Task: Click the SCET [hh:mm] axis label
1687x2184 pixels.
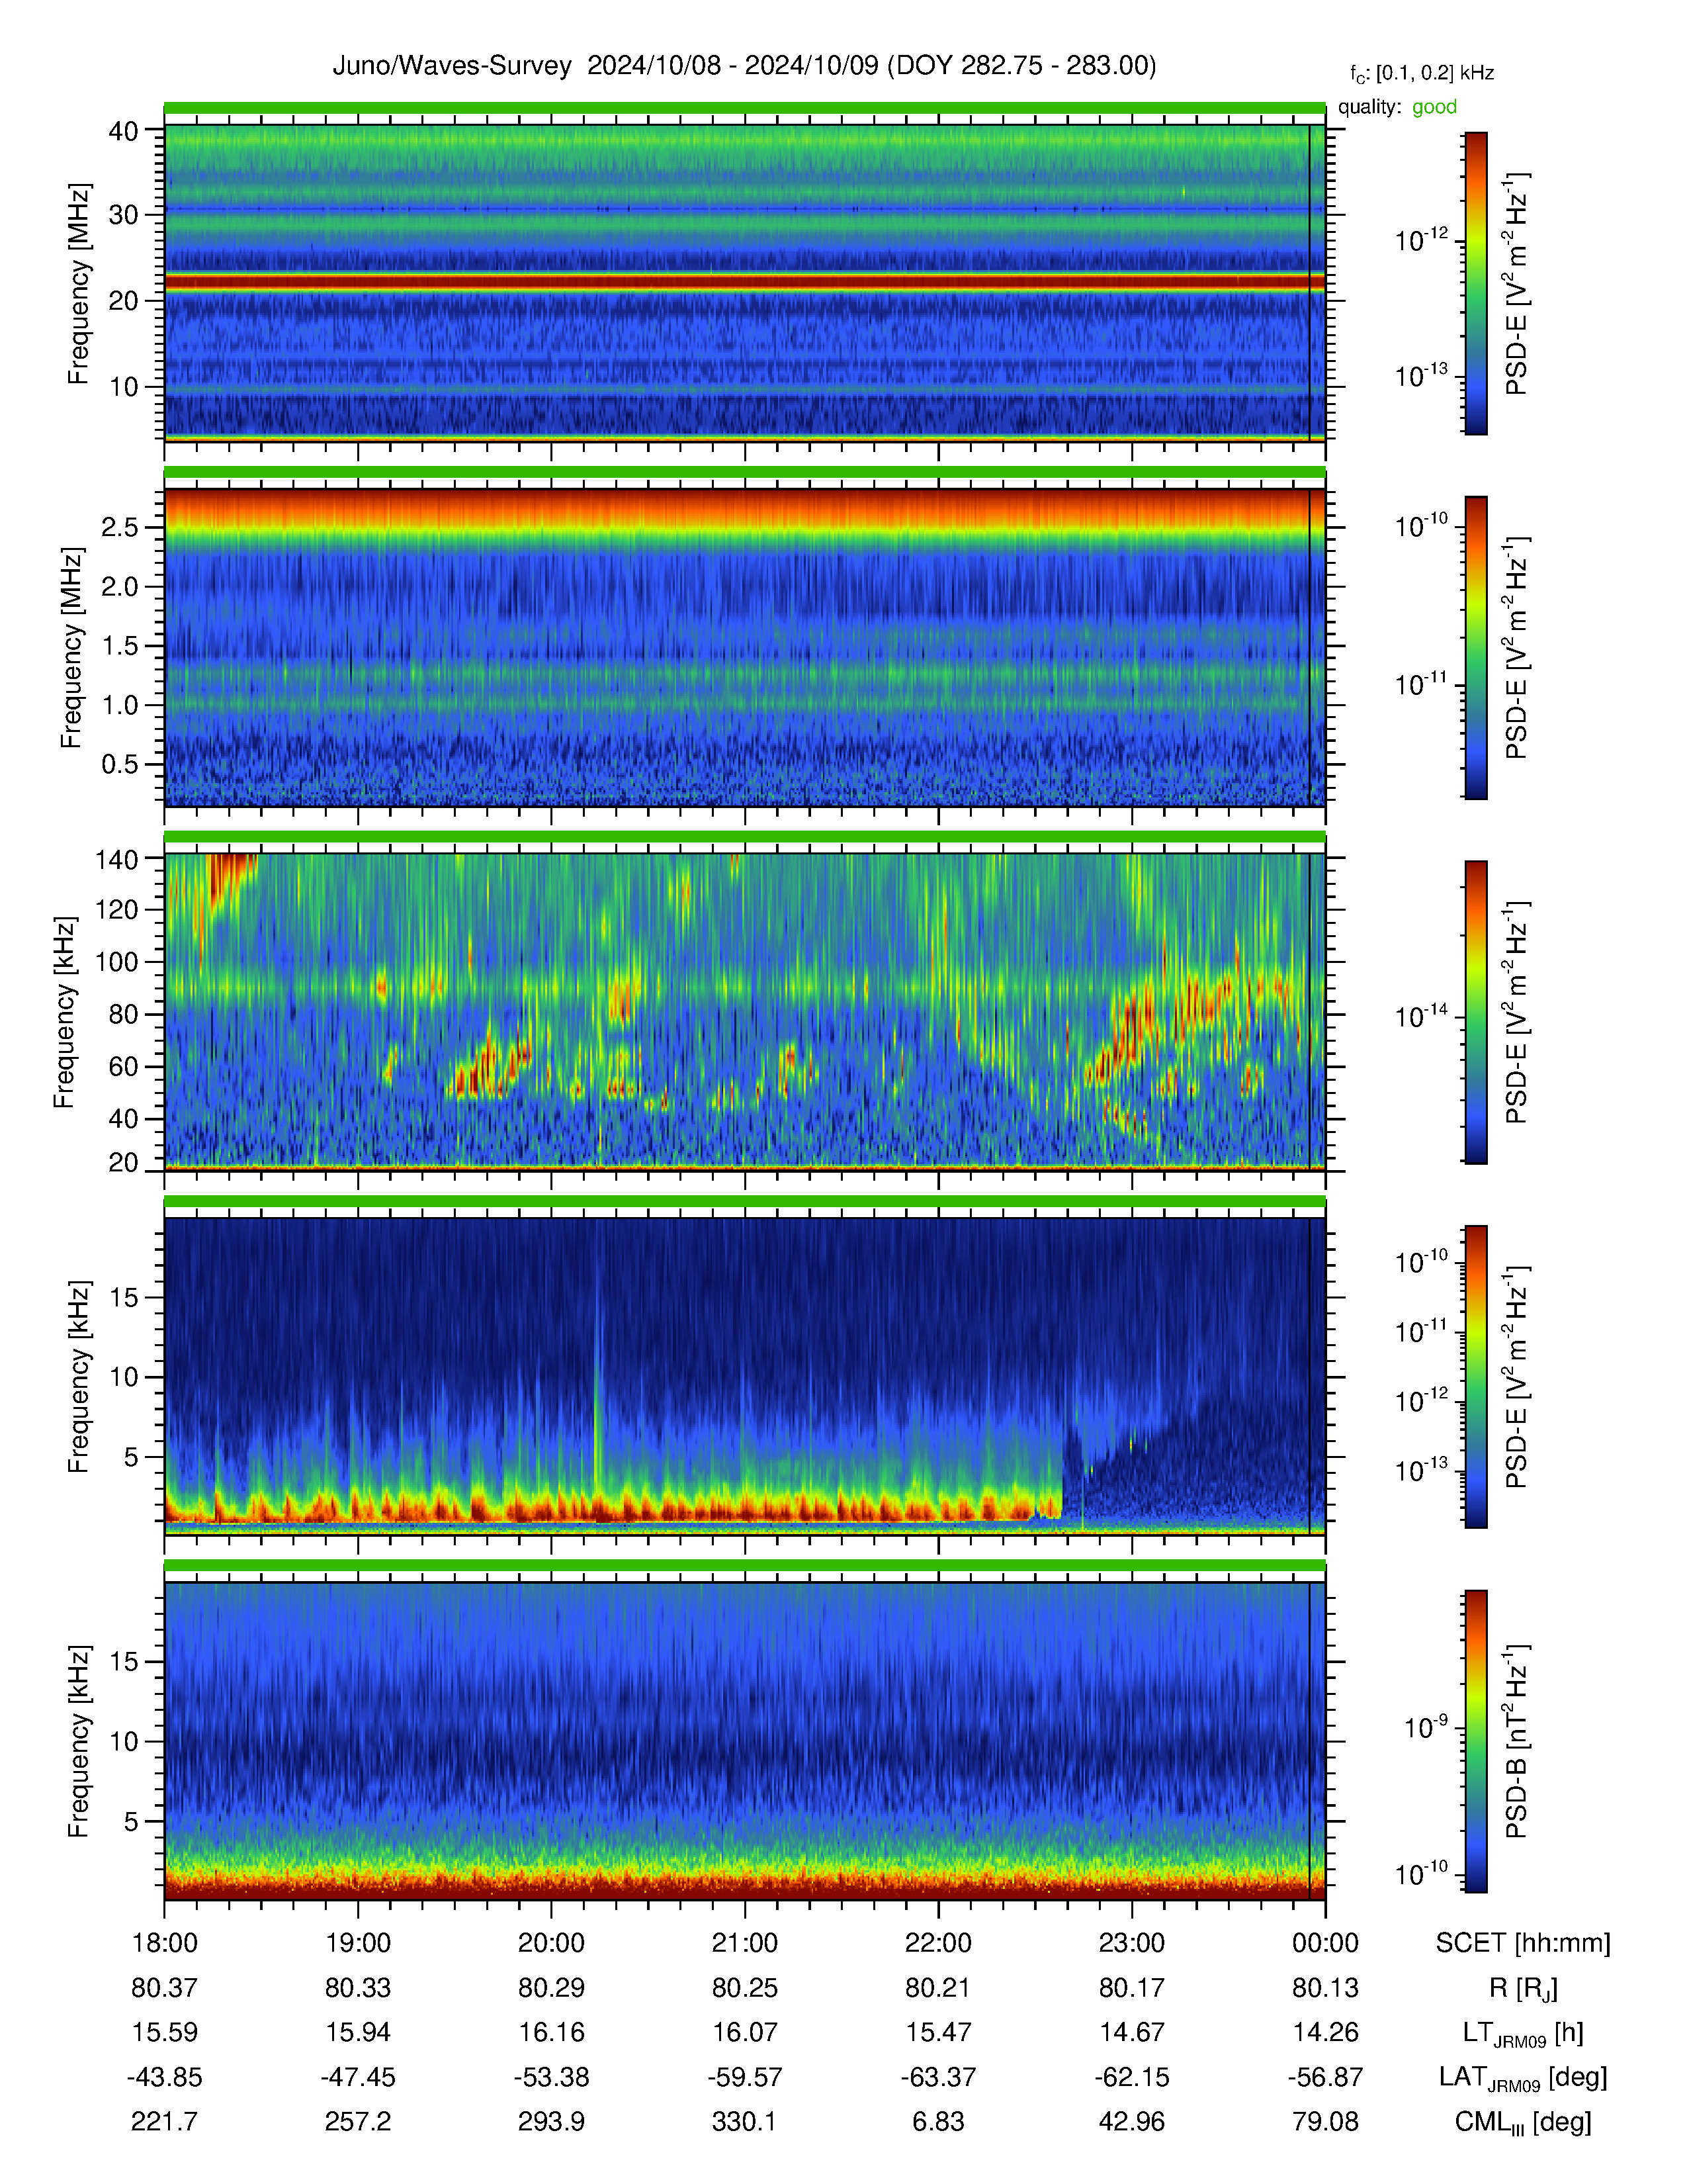Action: (1523, 1943)
